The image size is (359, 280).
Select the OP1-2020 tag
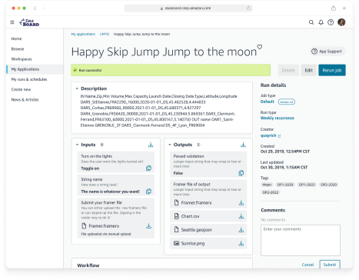point(285,185)
